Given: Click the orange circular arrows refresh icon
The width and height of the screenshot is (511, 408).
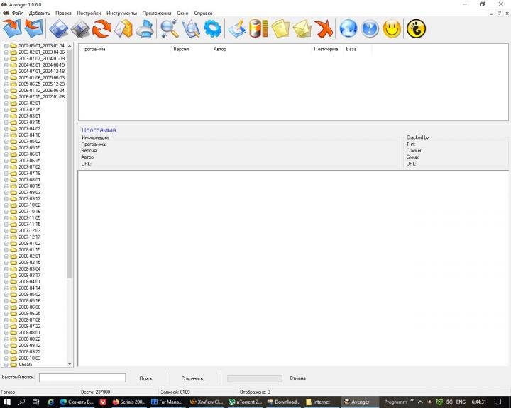Looking at the screenshot, I should (102, 28).
